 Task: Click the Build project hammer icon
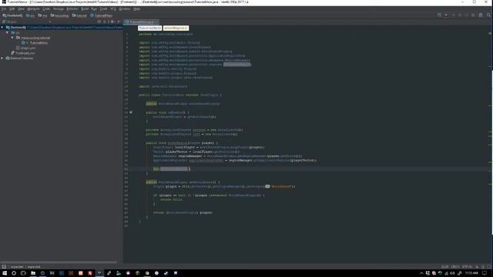[x=439, y=15]
